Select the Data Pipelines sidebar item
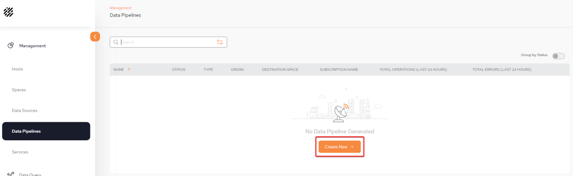Screen dimensions: 573x176 (x=46, y=131)
